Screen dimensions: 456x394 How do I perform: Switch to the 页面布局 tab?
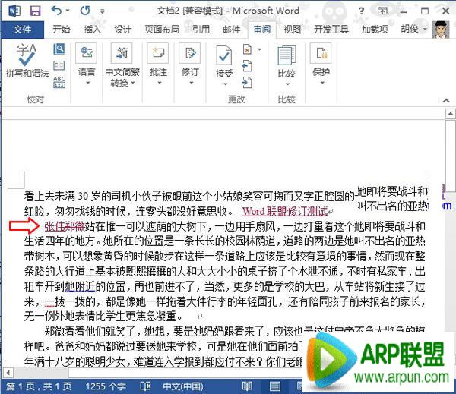[162, 30]
